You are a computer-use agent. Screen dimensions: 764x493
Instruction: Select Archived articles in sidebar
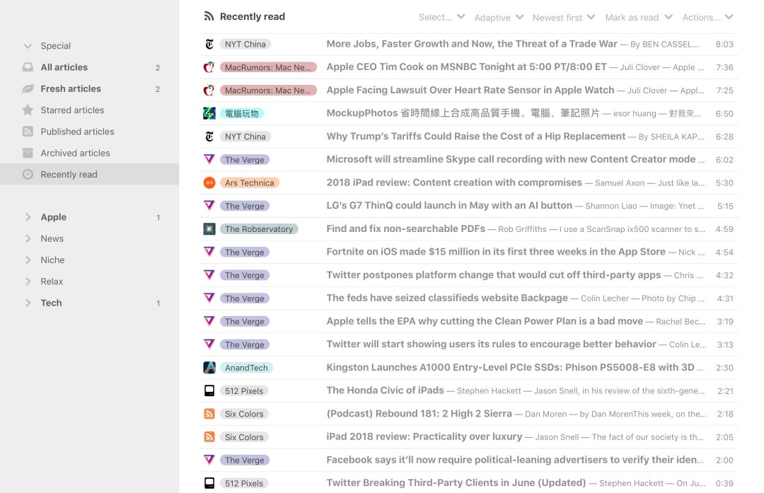coord(90,153)
